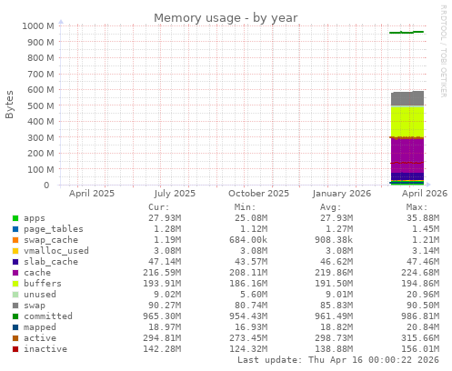452x371 pixels.
Task: Click the 'October 2025' x-axis label
Action: pyautogui.click(x=258, y=194)
